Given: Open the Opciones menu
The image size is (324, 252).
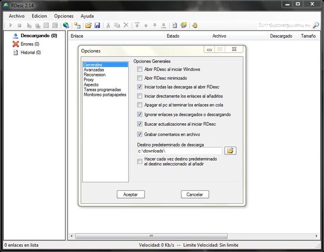Looking at the screenshot, I should click(x=63, y=16).
